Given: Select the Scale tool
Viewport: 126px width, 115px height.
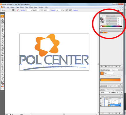Looking at the screenshot, I should tap(2, 45).
